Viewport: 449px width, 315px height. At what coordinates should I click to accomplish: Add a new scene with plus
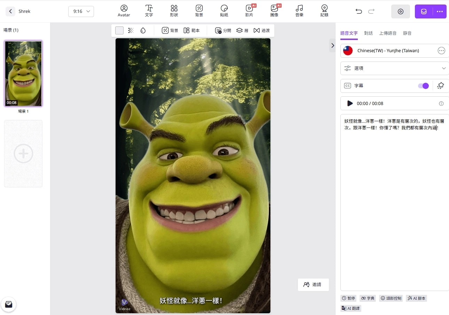click(x=23, y=153)
